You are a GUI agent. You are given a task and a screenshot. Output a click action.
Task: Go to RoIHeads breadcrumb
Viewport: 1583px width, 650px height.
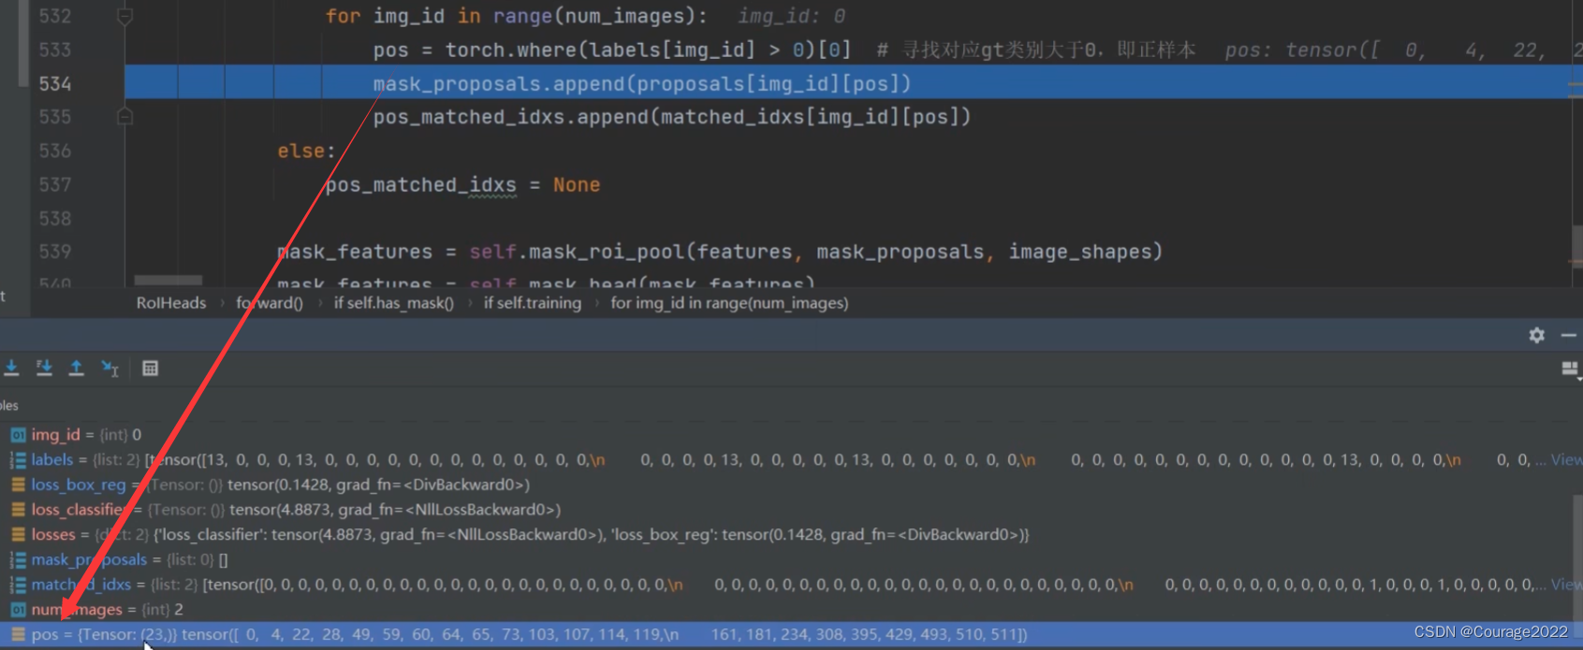[x=171, y=303]
